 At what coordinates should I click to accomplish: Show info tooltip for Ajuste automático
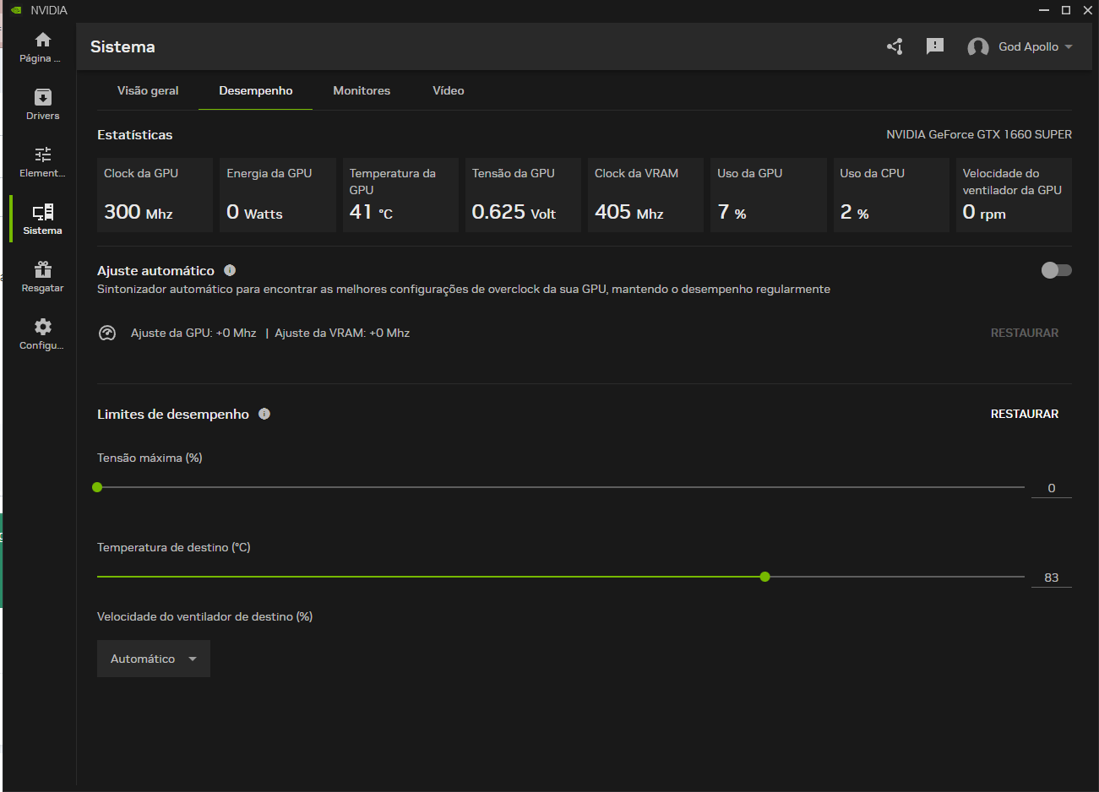pyautogui.click(x=230, y=270)
